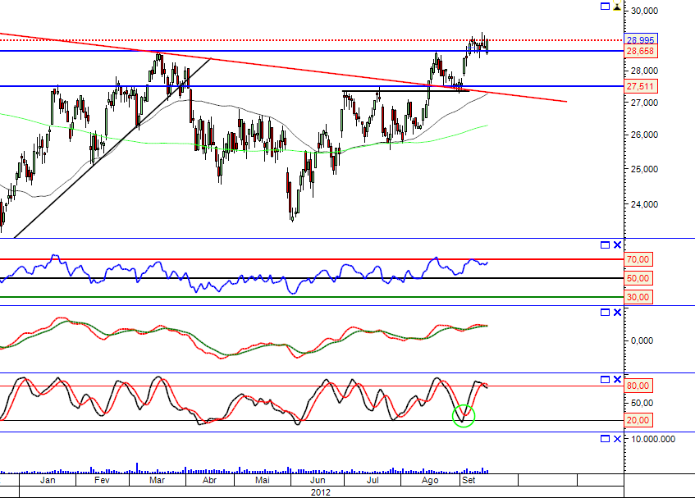Click the RSI 70,00 overbought label
695x498 pixels.
coord(638,259)
